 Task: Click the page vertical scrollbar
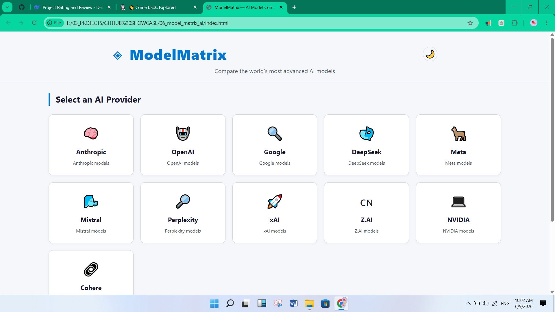coord(552,130)
